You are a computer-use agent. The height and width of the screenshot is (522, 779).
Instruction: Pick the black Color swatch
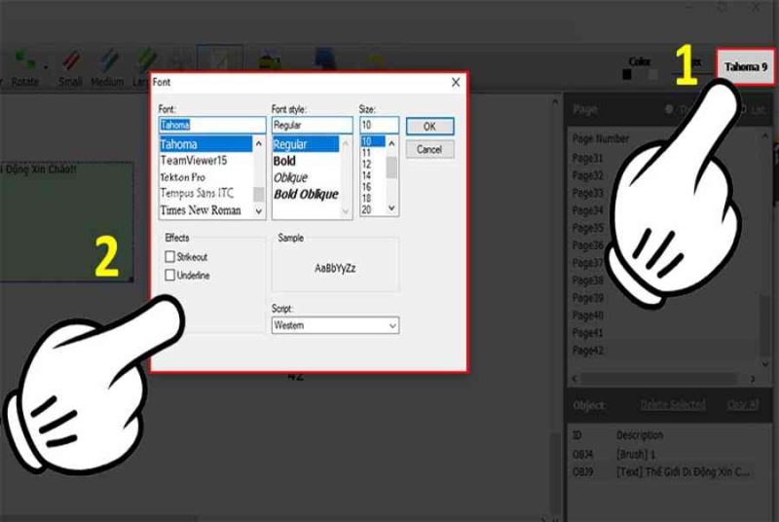pyautogui.click(x=627, y=74)
